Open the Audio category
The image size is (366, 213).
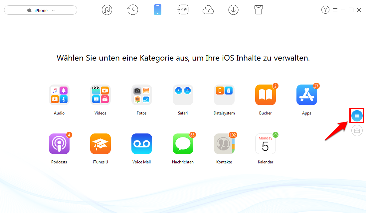tap(59, 95)
